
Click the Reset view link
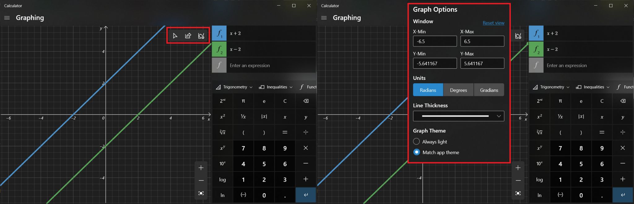pyautogui.click(x=493, y=23)
